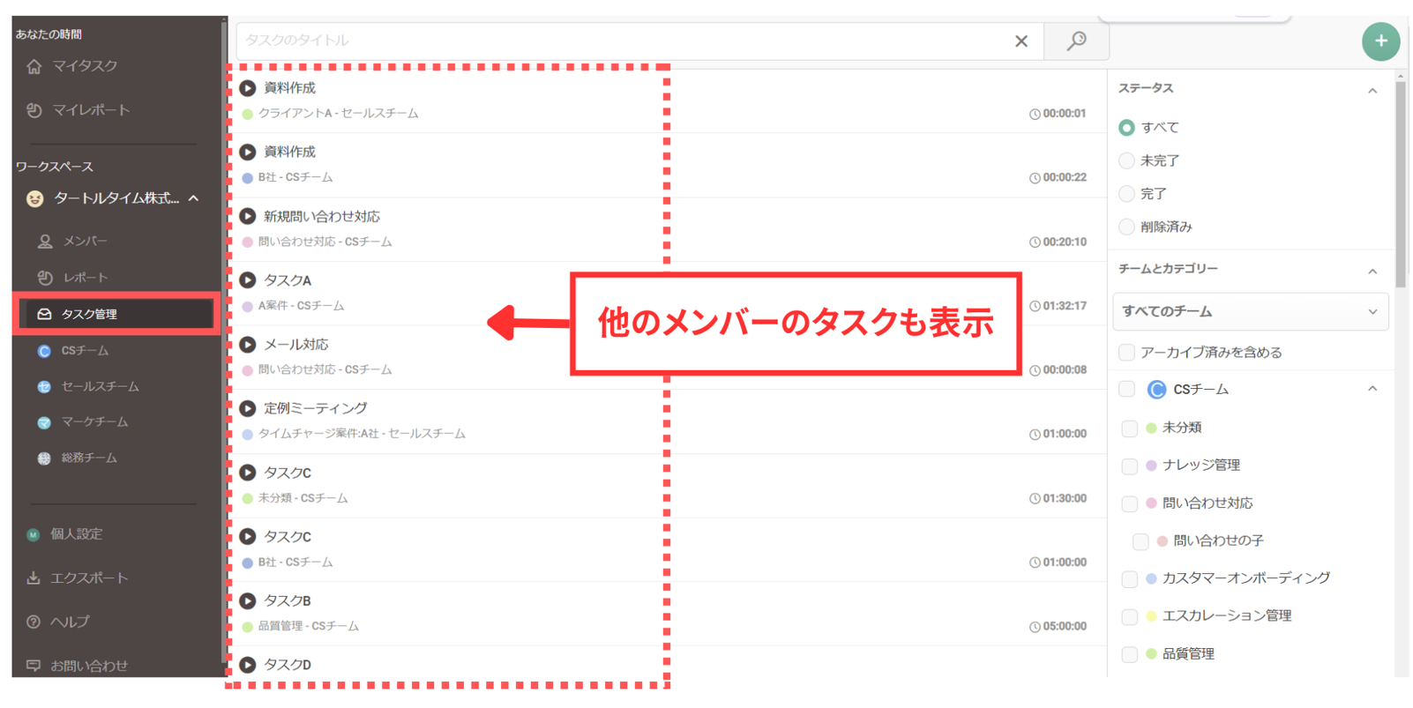
Task: Start timer for 新規問い合わせ対応 task
Action: pos(248,217)
